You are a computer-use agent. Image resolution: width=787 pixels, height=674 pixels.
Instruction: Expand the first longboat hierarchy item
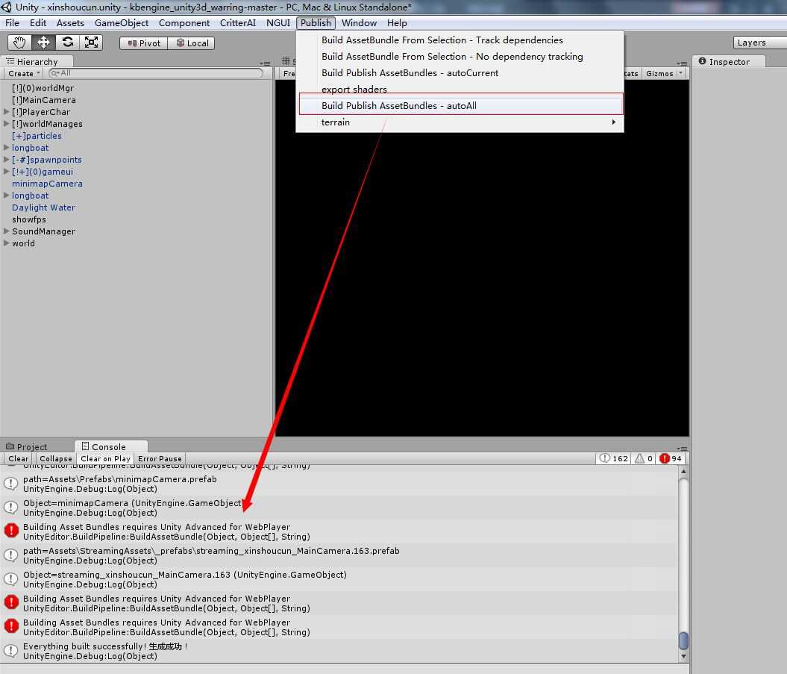click(x=7, y=147)
